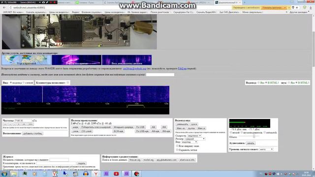This screenshot has height=177, width=315.
Task: Click the tune down one step '-' button
Action: click(14, 124)
